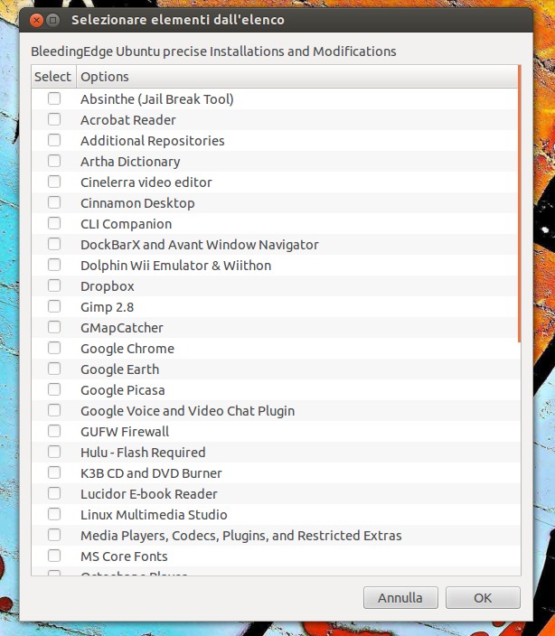This screenshot has width=555, height=636.
Task: Enable the CLI Companion checkbox
Action: click(x=54, y=223)
